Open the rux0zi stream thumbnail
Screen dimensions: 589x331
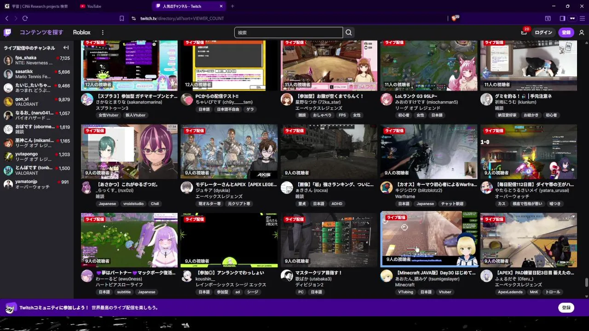coord(129,151)
